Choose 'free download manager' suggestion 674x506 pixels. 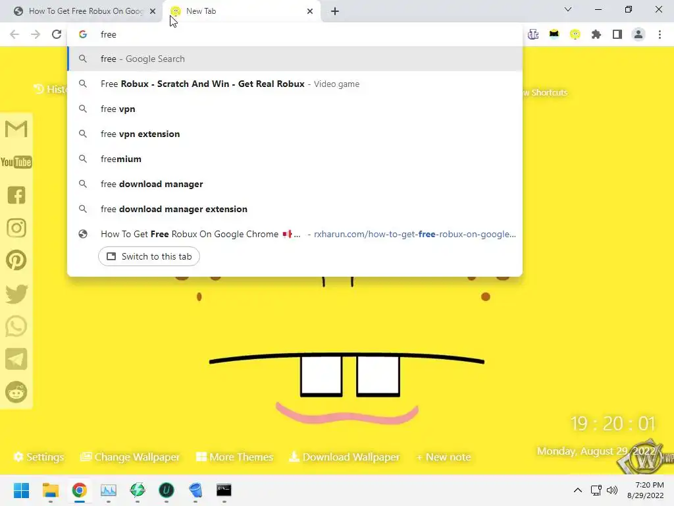pos(295,184)
